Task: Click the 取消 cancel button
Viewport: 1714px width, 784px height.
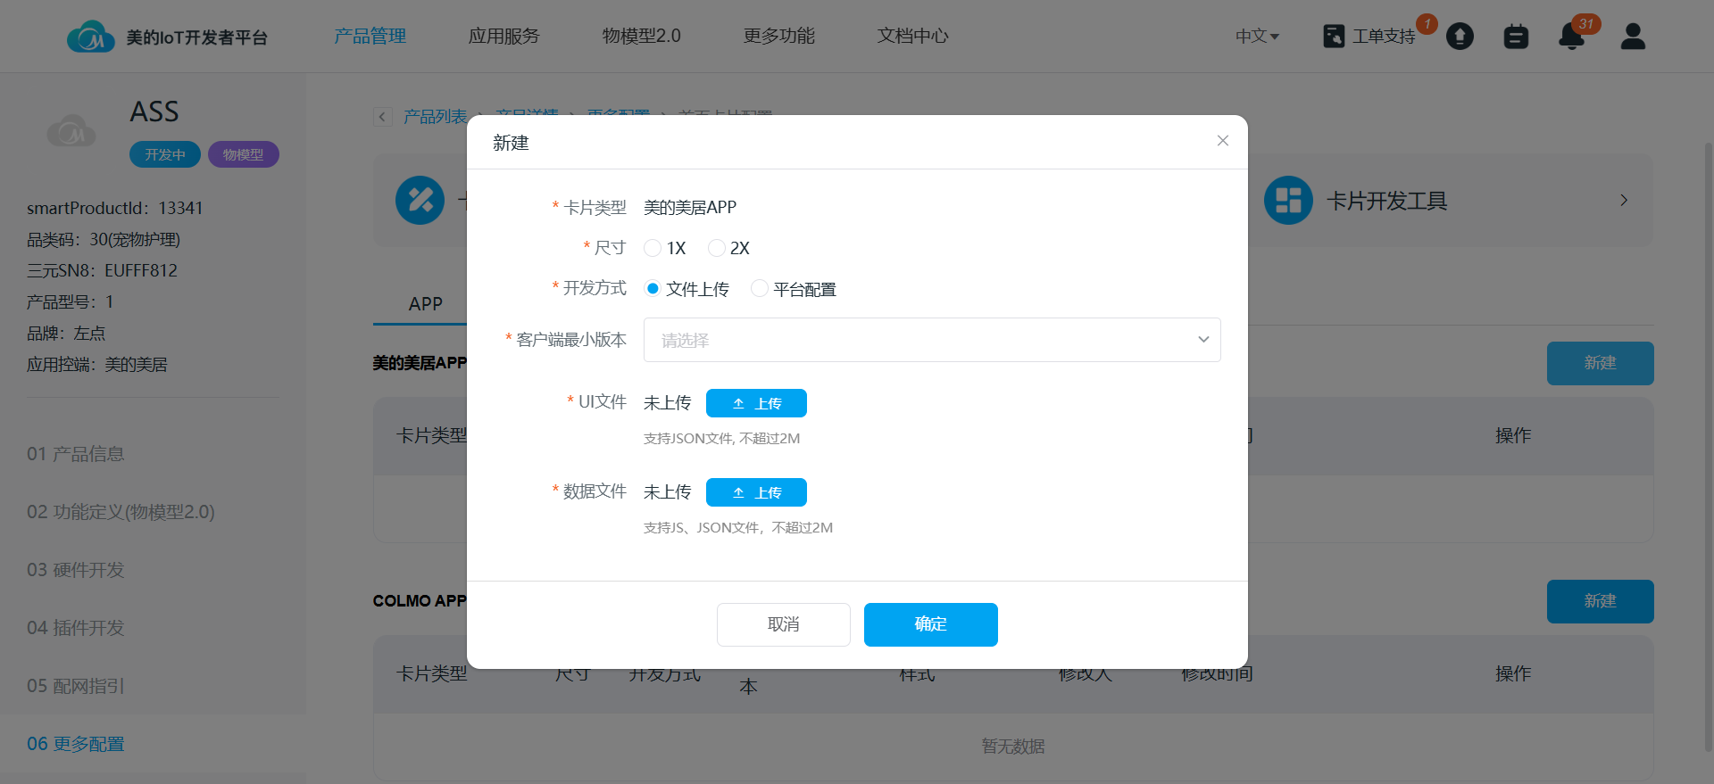Action: coord(783,624)
